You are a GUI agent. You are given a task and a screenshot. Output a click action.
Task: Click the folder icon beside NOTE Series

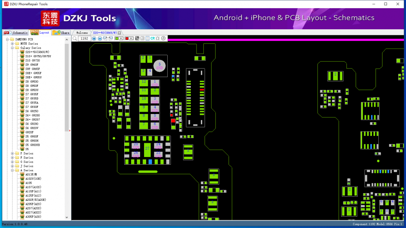(17, 43)
